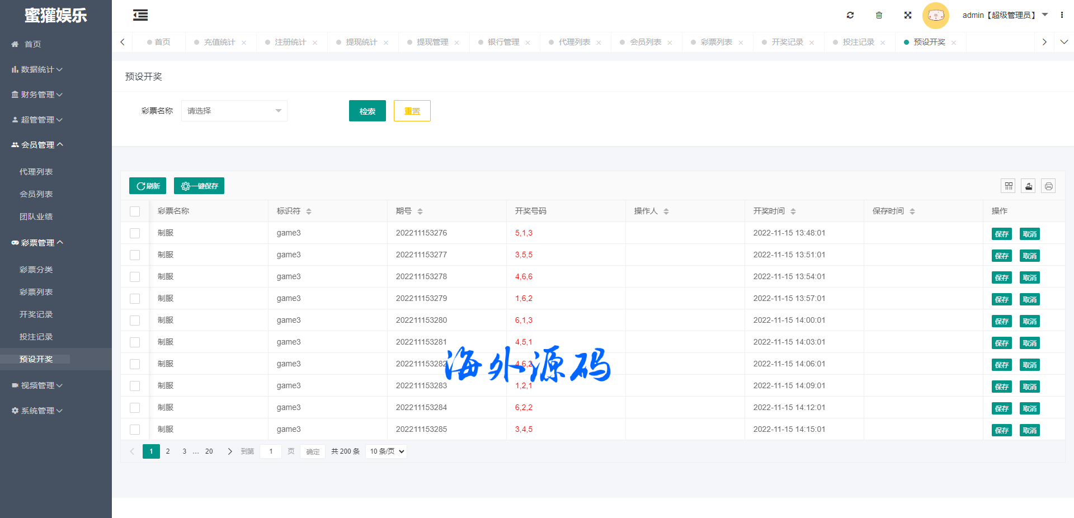
Task: Toggle fullscreen using the expand icon
Action: click(x=908, y=15)
